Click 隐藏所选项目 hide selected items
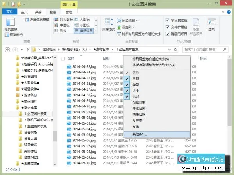 coord(196,27)
